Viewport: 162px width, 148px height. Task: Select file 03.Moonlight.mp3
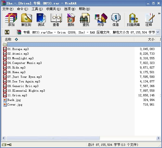point(20,58)
